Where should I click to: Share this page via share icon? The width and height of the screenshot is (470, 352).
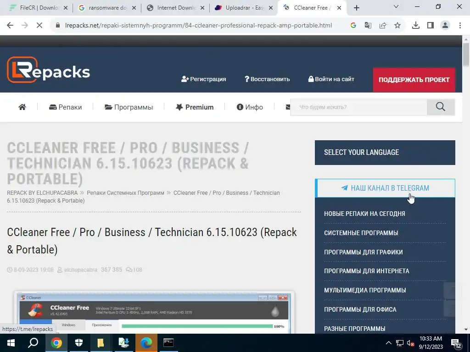click(382, 26)
